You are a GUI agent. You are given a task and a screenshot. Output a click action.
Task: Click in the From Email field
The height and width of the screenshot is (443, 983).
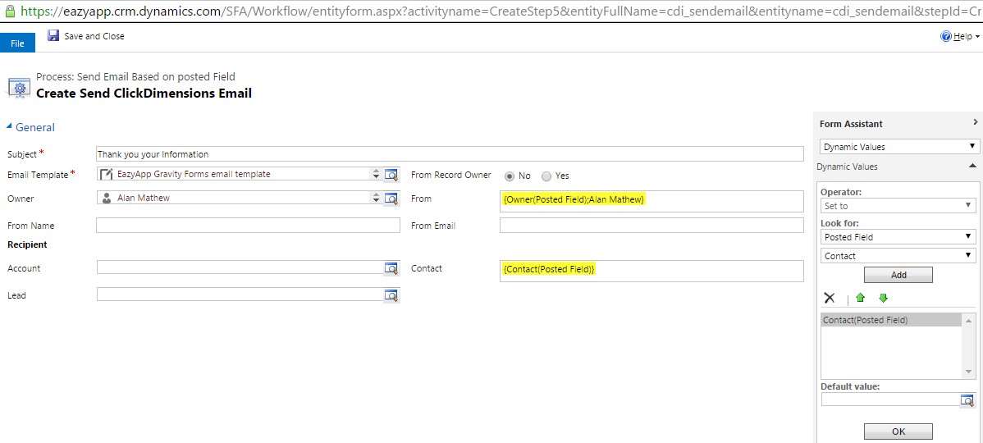click(652, 225)
